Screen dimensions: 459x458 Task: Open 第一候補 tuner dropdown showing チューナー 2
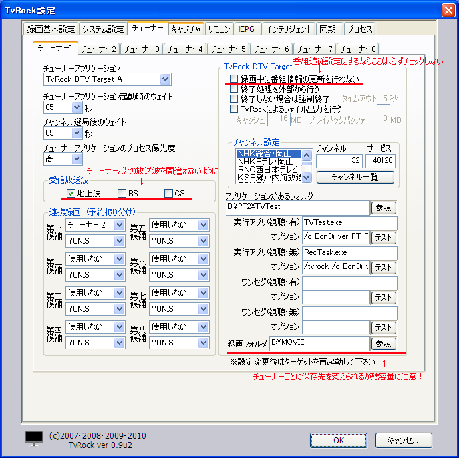pyautogui.click(x=119, y=225)
